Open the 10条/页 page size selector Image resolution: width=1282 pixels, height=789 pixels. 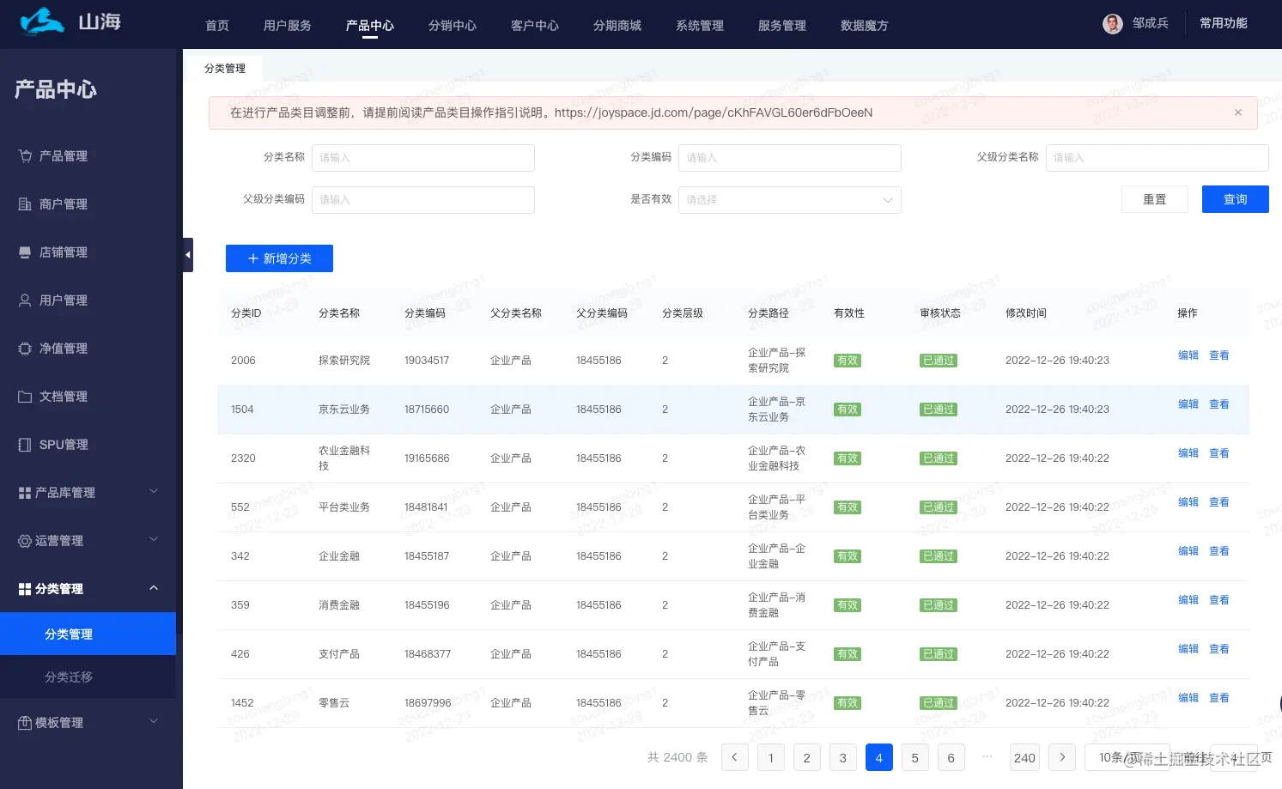pos(1127,757)
